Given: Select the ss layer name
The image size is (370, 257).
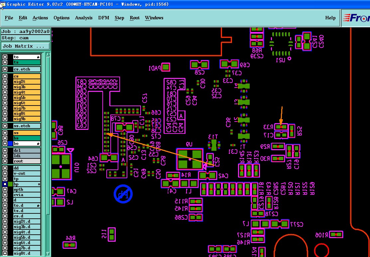Looking at the screenshot, I should pyautogui.click(x=27, y=133).
